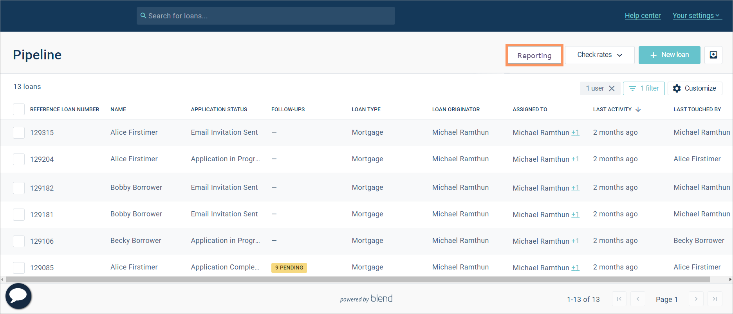This screenshot has width=733, height=314.
Task: Check the box for loan 129204
Action: click(19, 159)
